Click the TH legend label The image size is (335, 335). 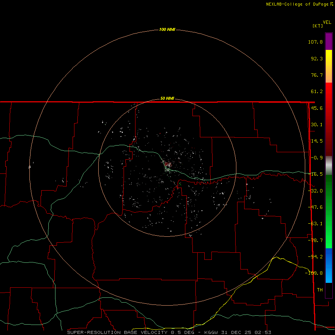(320, 290)
